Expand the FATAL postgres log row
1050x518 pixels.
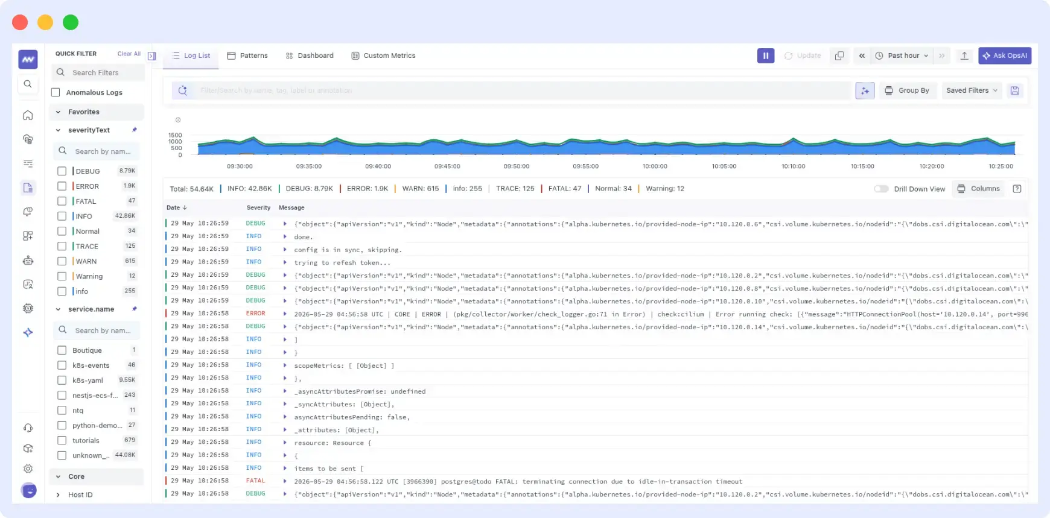(x=285, y=481)
